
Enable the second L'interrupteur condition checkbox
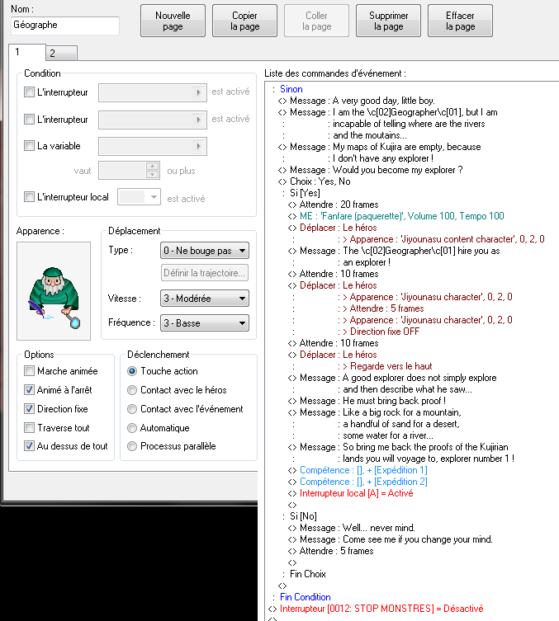click(x=30, y=120)
